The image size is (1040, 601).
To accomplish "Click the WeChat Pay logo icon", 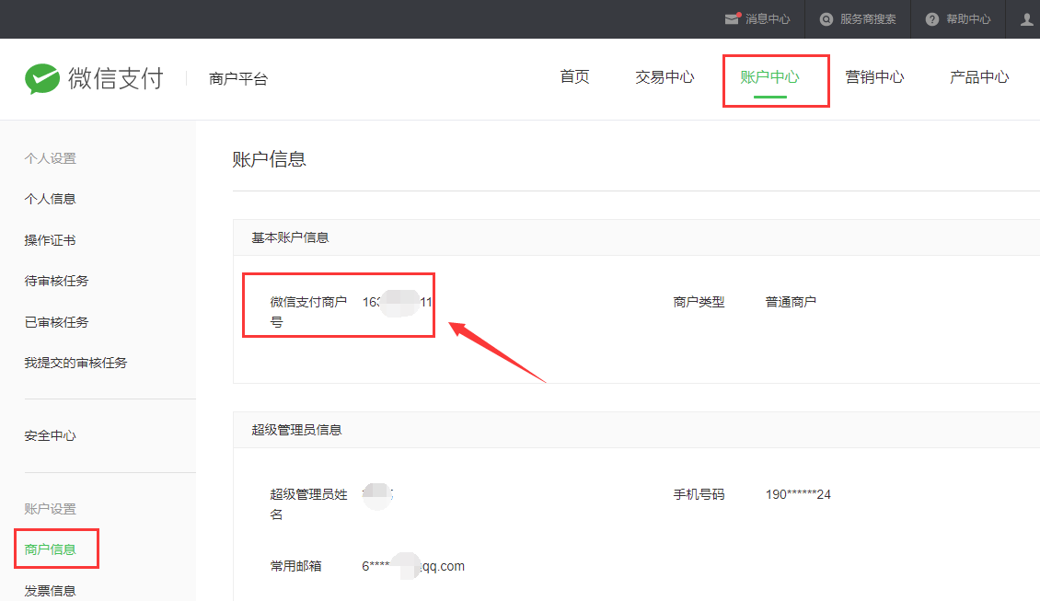I will tap(41, 79).
